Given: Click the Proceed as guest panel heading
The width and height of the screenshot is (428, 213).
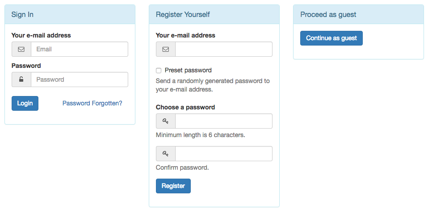Looking at the screenshot, I should [x=328, y=14].
